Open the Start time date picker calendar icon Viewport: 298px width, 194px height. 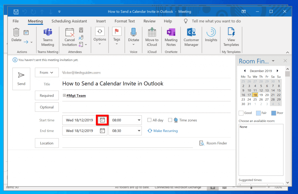click(102, 120)
